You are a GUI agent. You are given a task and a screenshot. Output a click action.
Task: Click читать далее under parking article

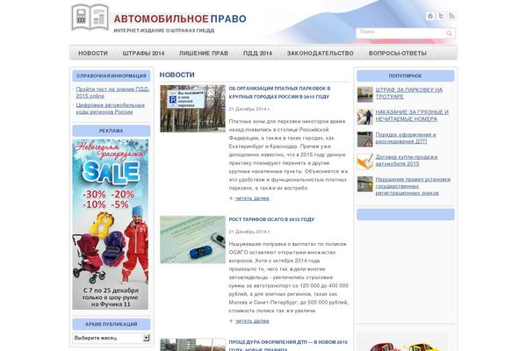252,198
